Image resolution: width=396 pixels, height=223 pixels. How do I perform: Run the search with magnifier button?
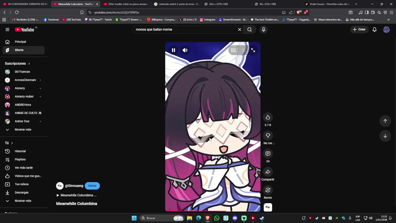coord(249,29)
